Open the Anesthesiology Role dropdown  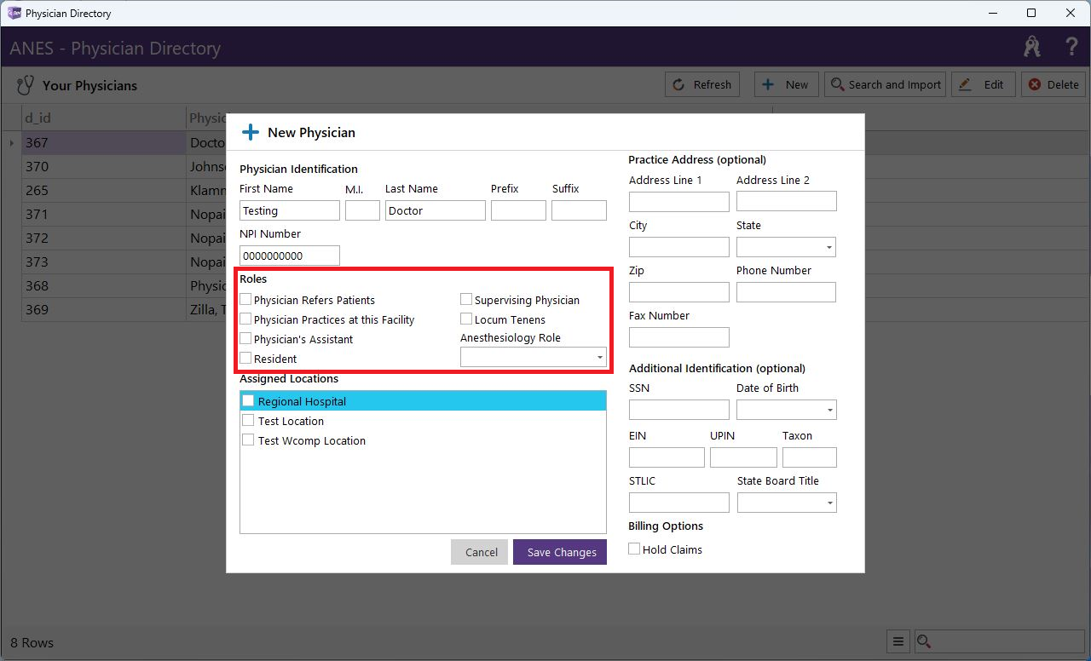(534, 358)
